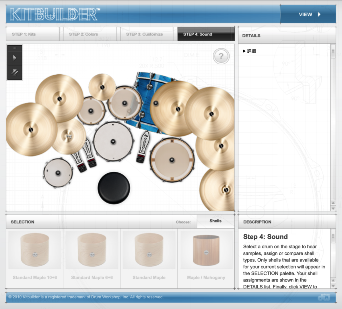Select the STEP 4: Sound tab

coord(206,34)
